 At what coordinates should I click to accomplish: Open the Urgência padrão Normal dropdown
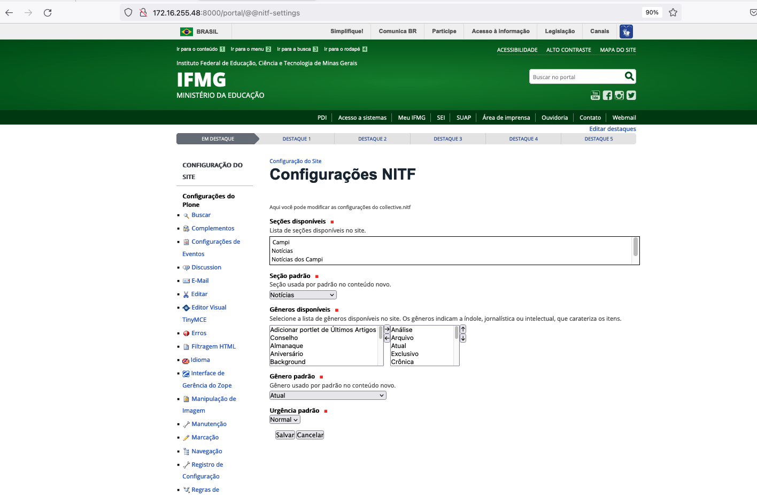tap(284, 419)
